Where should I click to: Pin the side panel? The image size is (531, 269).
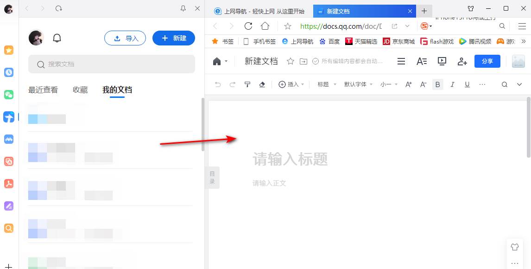[x=183, y=8]
